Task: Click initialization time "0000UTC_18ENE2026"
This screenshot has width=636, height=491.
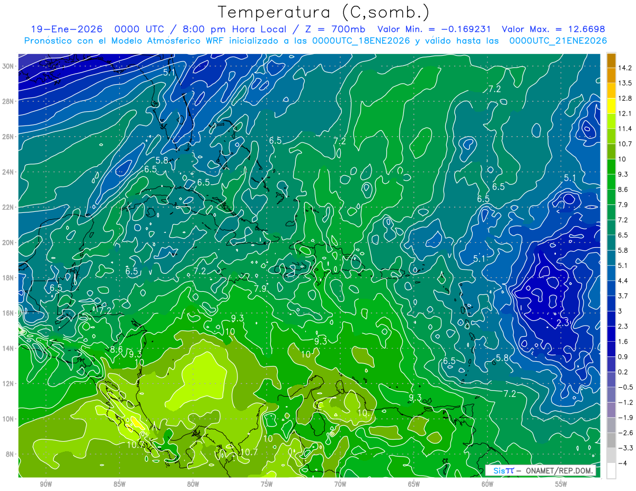Action: (x=361, y=41)
